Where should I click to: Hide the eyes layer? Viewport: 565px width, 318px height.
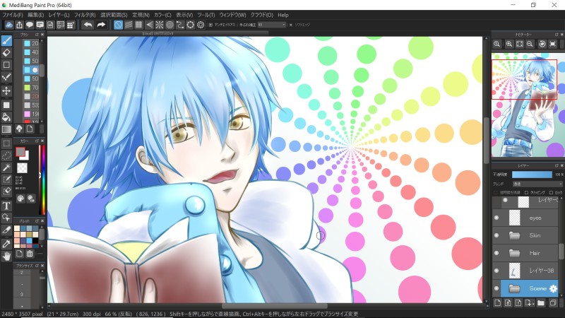pyautogui.click(x=496, y=218)
